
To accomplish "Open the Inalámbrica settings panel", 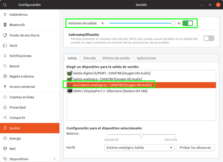I will click(x=30, y=15).
